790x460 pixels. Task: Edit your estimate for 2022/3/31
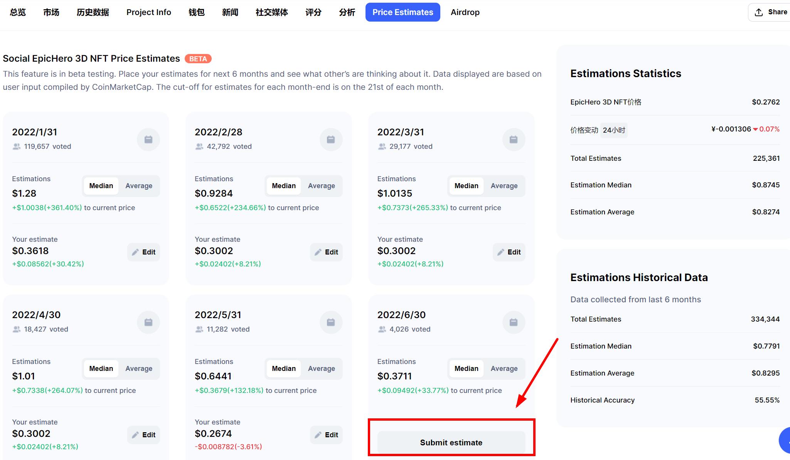click(509, 252)
